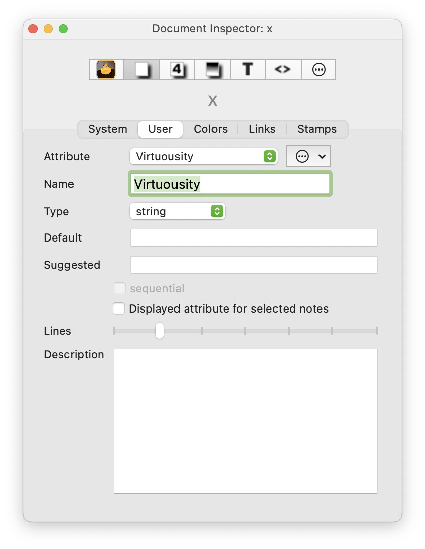Select the Stamps tab
Image resolution: width=425 pixels, height=549 pixels.
(x=316, y=129)
